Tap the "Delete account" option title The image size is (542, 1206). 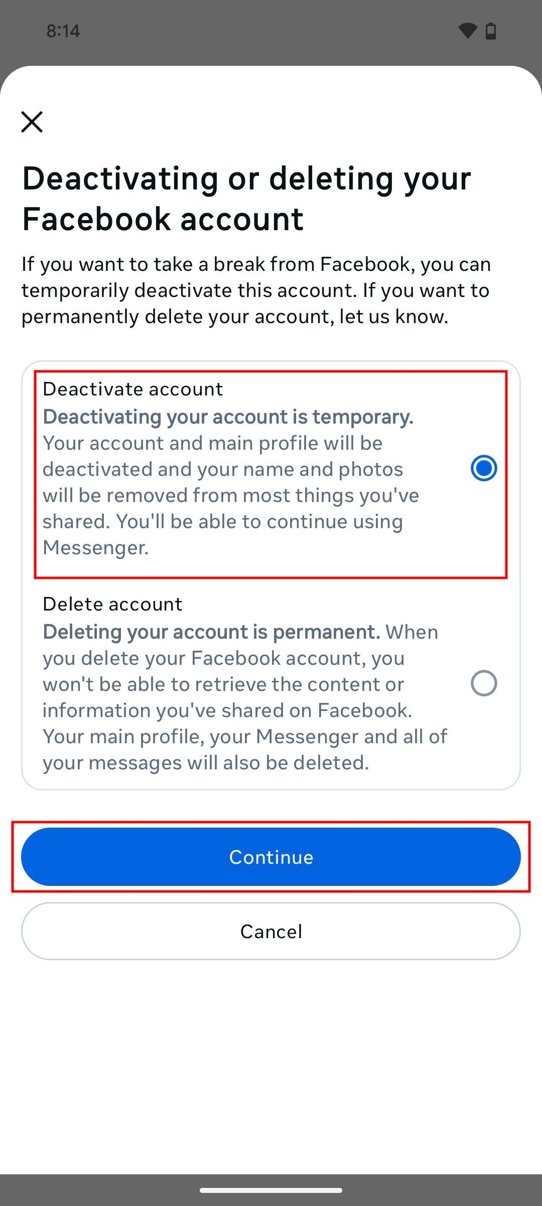click(113, 604)
